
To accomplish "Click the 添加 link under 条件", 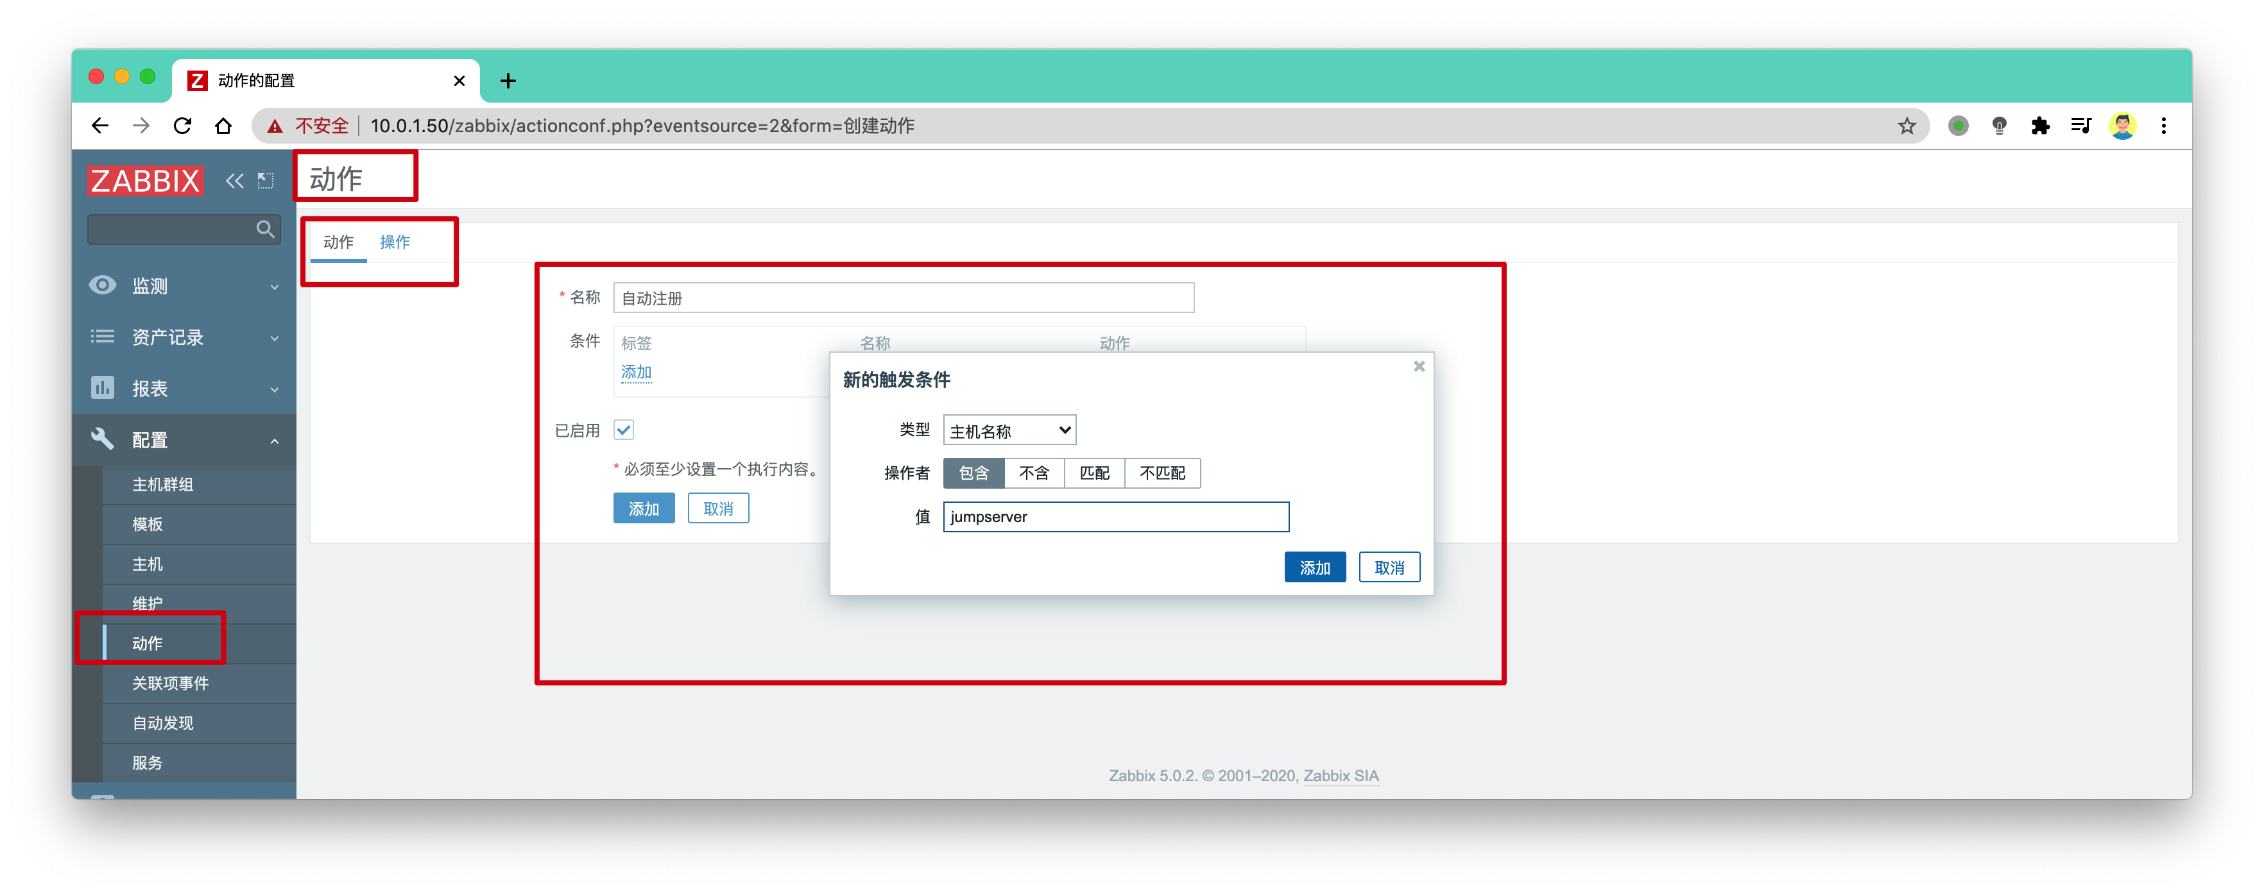I will click(637, 371).
